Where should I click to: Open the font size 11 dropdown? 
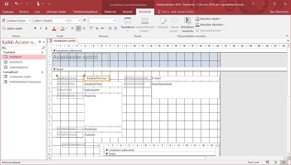pos(80,20)
